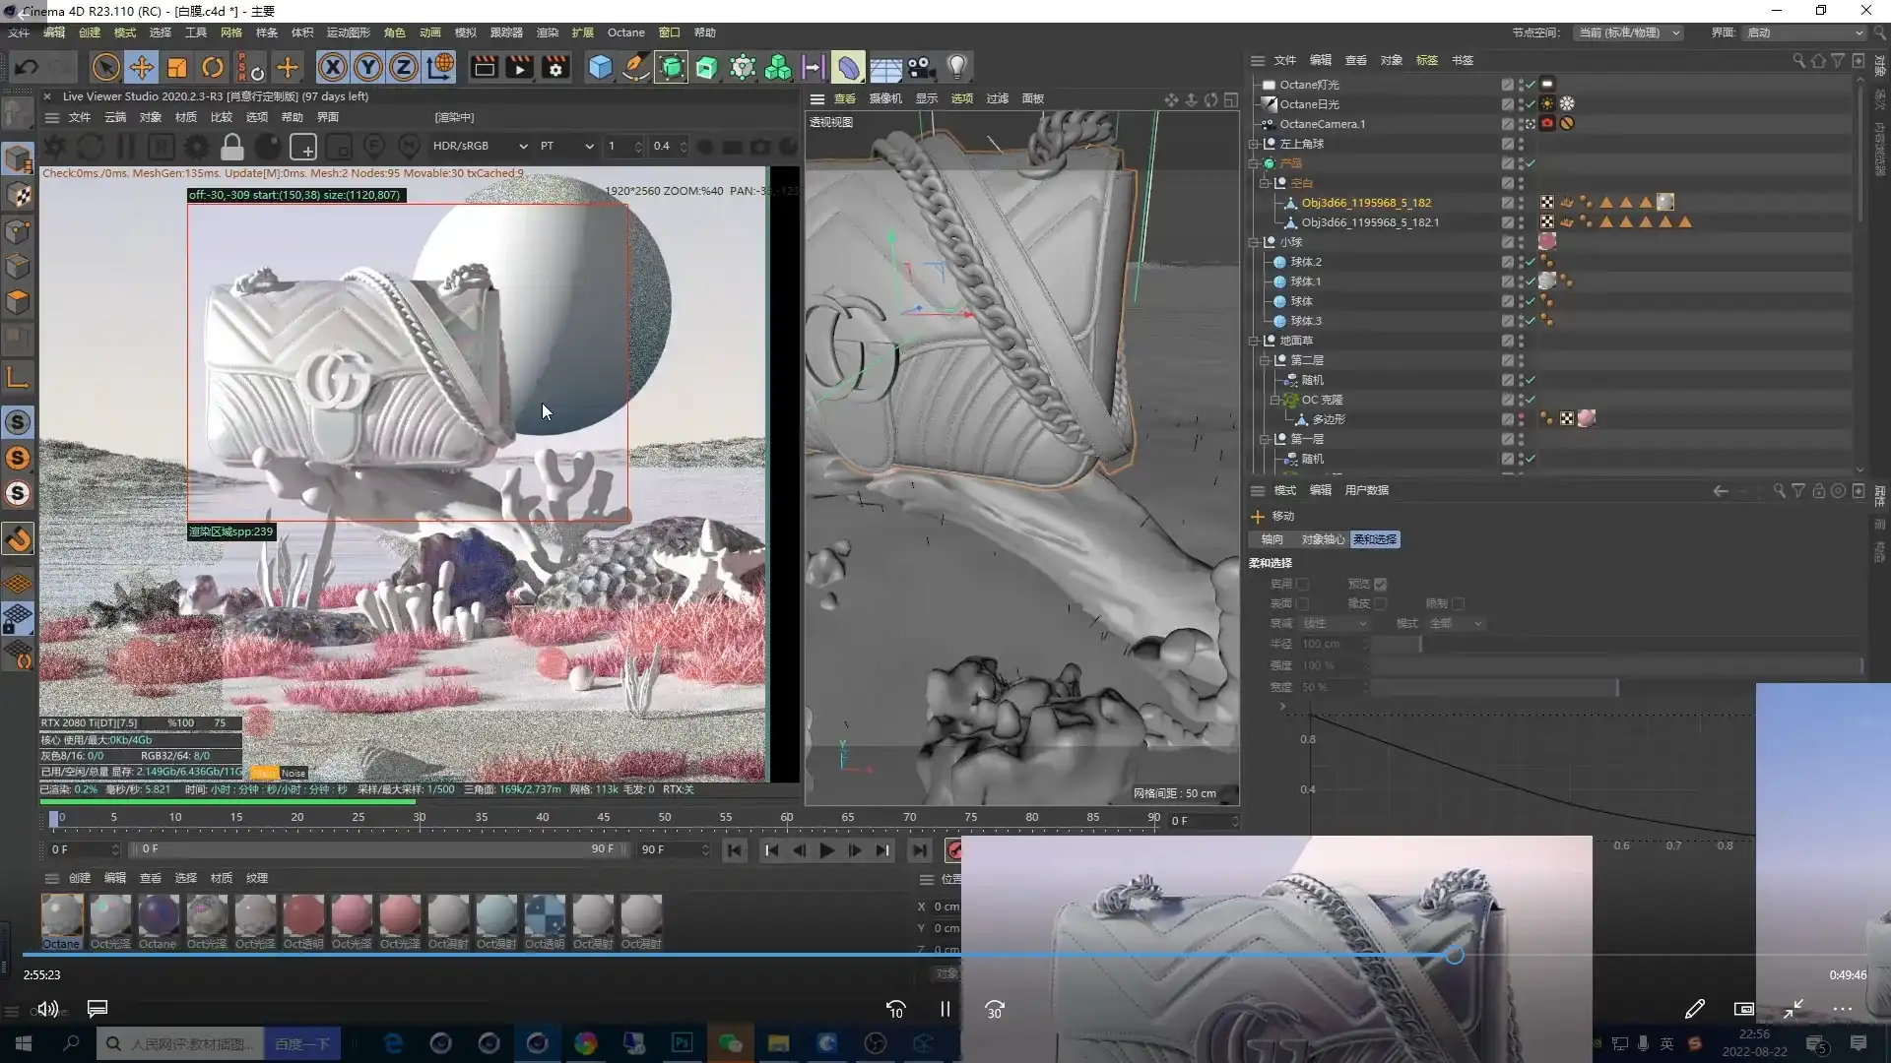Screen dimensions: 1891x1063
Task: Click the Cloner icon with stacked green cubes
Action: [x=778, y=66]
